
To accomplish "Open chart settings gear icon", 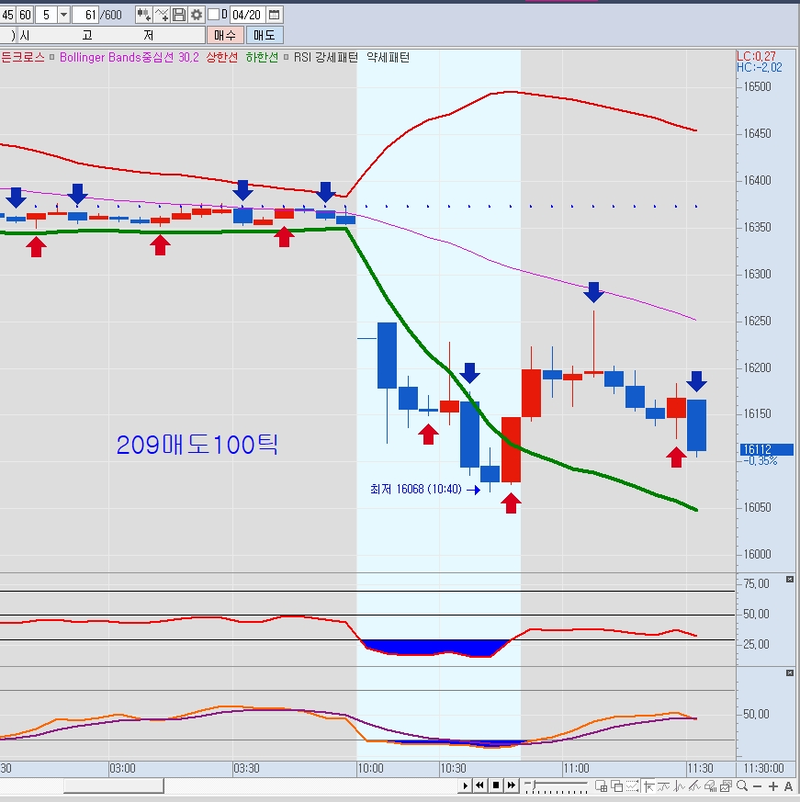I will pos(196,15).
